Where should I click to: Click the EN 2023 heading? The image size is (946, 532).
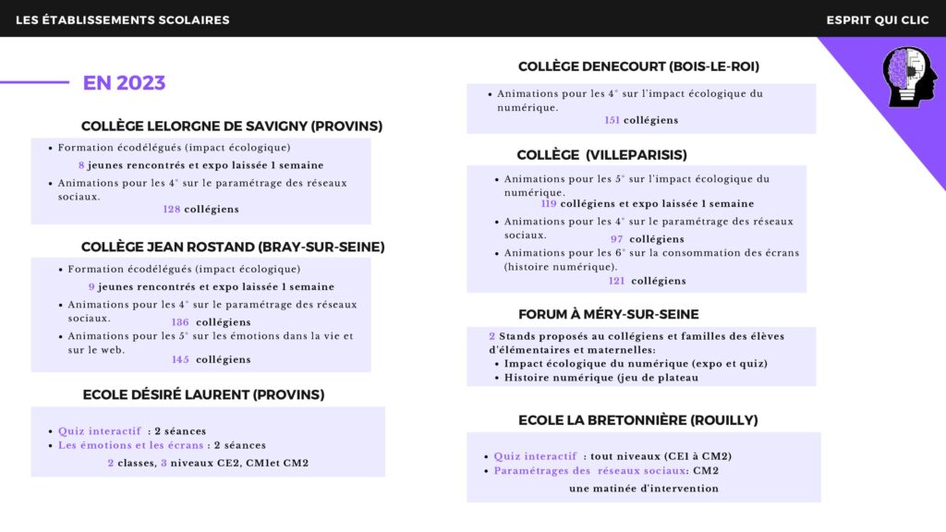click(x=124, y=82)
